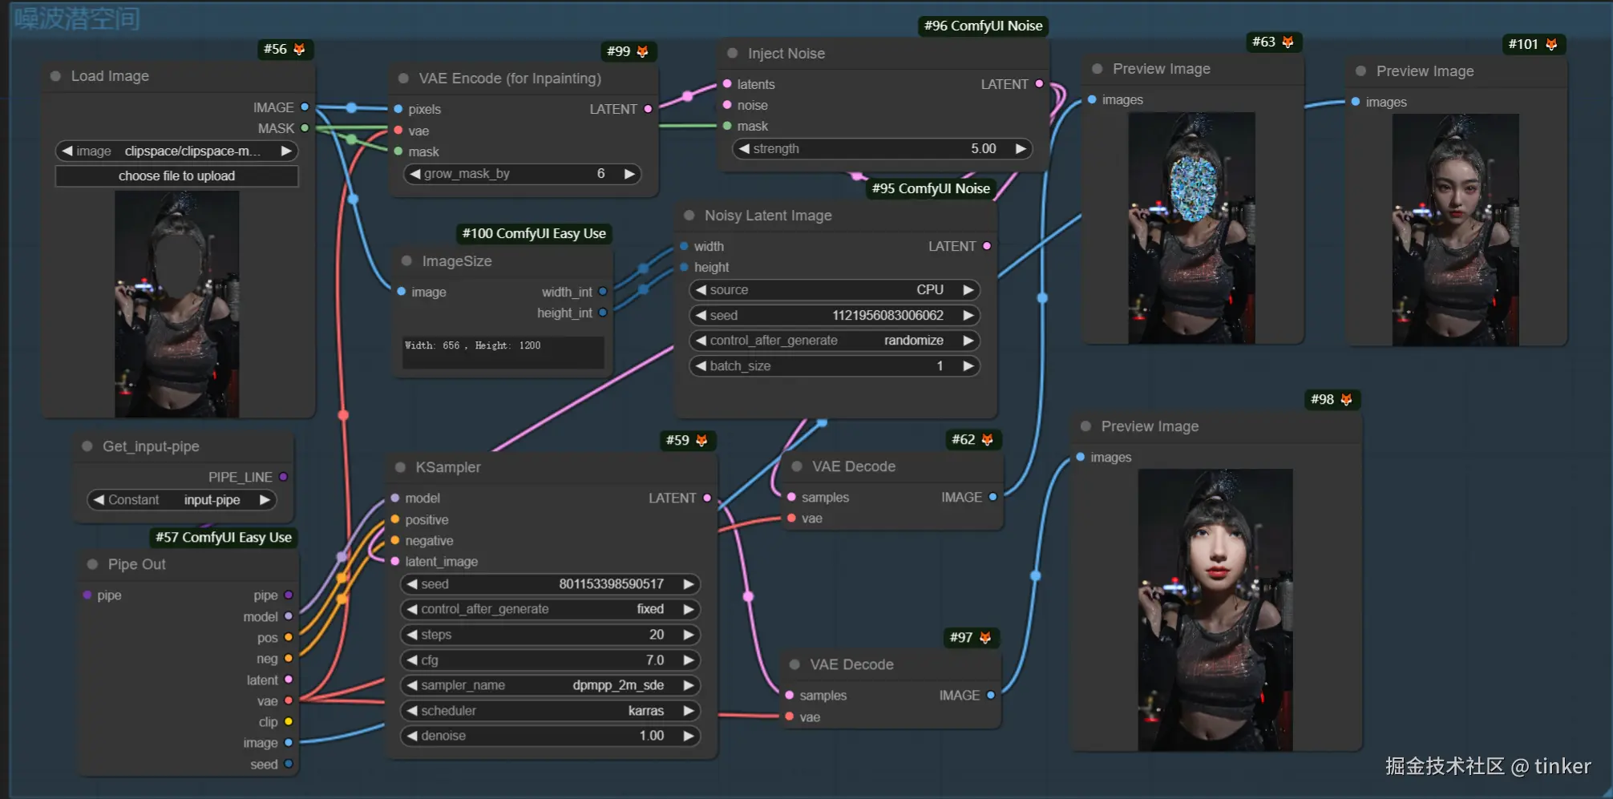Open the image file combo in Load Image
Viewport: 1613px width, 799px height.
click(177, 151)
